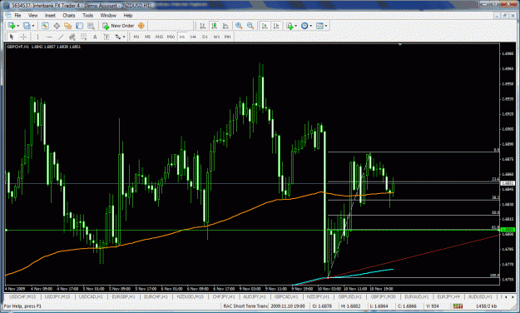The width and height of the screenshot is (520, 313).
Task: Select the Horizontal Line drawing tool
Action: pyautogui.click(x=49, y=37)
